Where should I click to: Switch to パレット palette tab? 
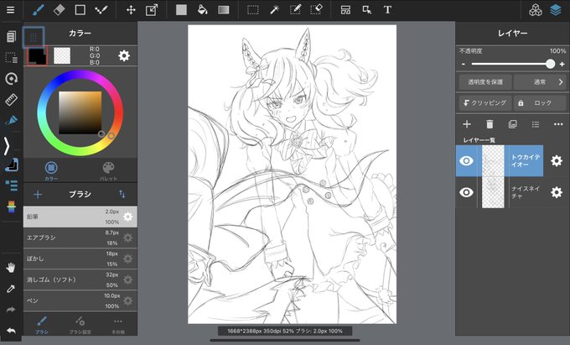108,170
